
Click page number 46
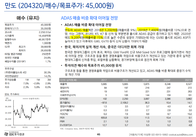[x=98, y=134]
